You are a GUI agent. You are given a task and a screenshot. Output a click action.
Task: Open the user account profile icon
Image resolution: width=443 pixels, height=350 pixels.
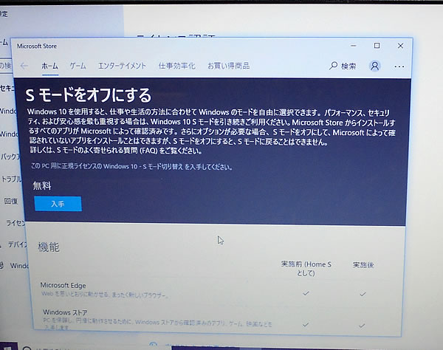374,66
